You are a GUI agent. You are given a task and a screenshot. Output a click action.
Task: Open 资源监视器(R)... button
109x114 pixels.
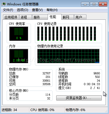pyautogui.click(x=79, y=98)
